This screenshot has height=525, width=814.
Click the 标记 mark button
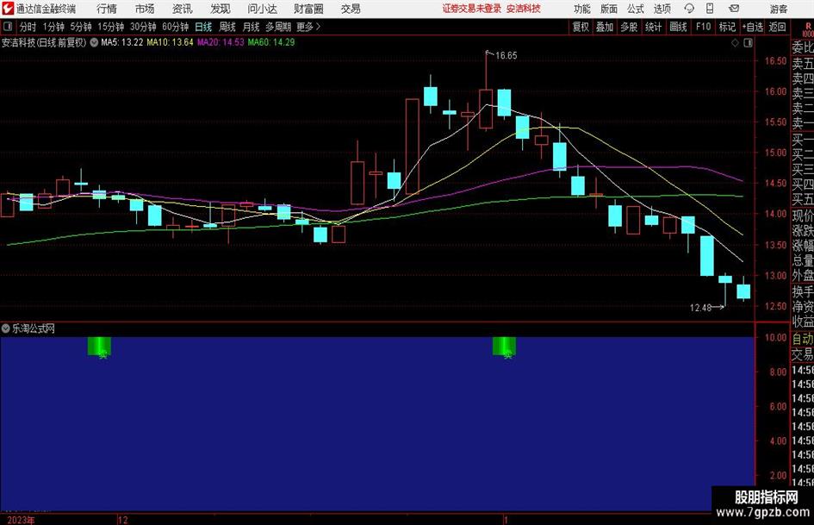click(727, 27)
